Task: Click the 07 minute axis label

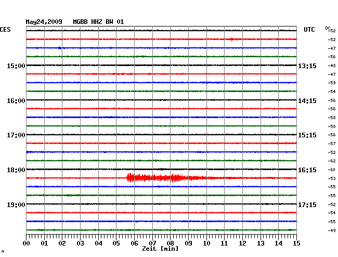Action: pyautogui.click(x=152, y=243)
